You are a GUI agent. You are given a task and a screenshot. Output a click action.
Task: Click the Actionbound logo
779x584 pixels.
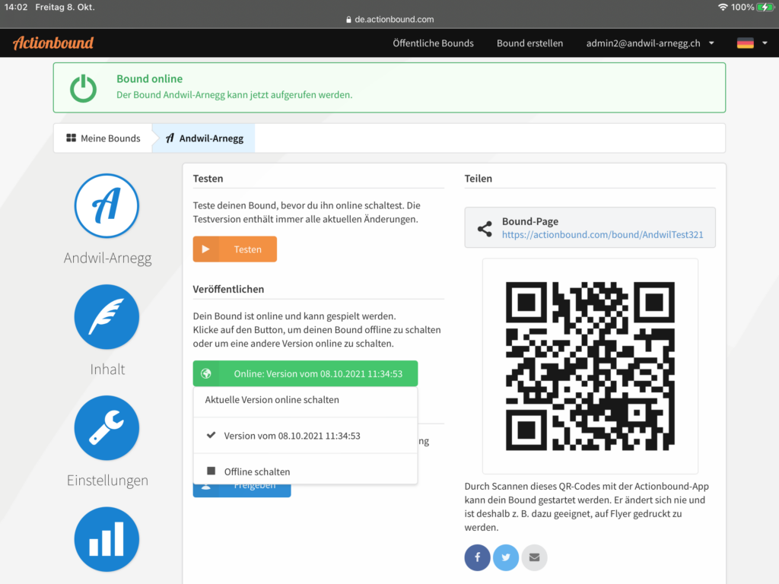[x=53, y=43]
